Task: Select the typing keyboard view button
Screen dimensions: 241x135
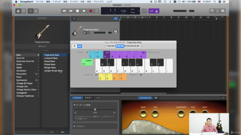Action: coord(79,46)
